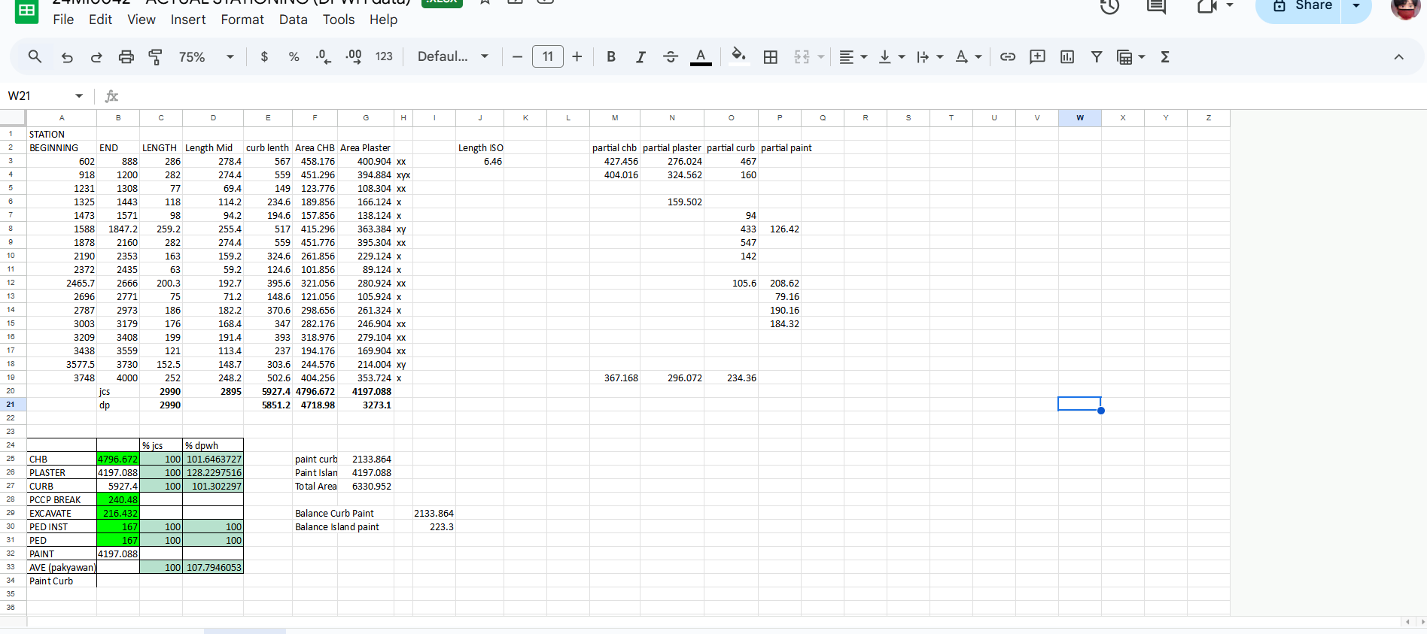
Task: Click the green CHB value cell 4796.672
Action: click(x=118, y=459)
